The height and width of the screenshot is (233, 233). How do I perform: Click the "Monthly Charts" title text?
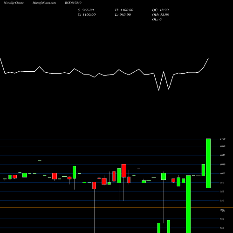tap(14, 3)
